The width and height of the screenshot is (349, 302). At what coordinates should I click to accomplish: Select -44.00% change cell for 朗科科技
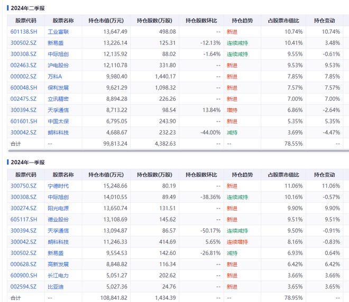click(x=210, y=133)
